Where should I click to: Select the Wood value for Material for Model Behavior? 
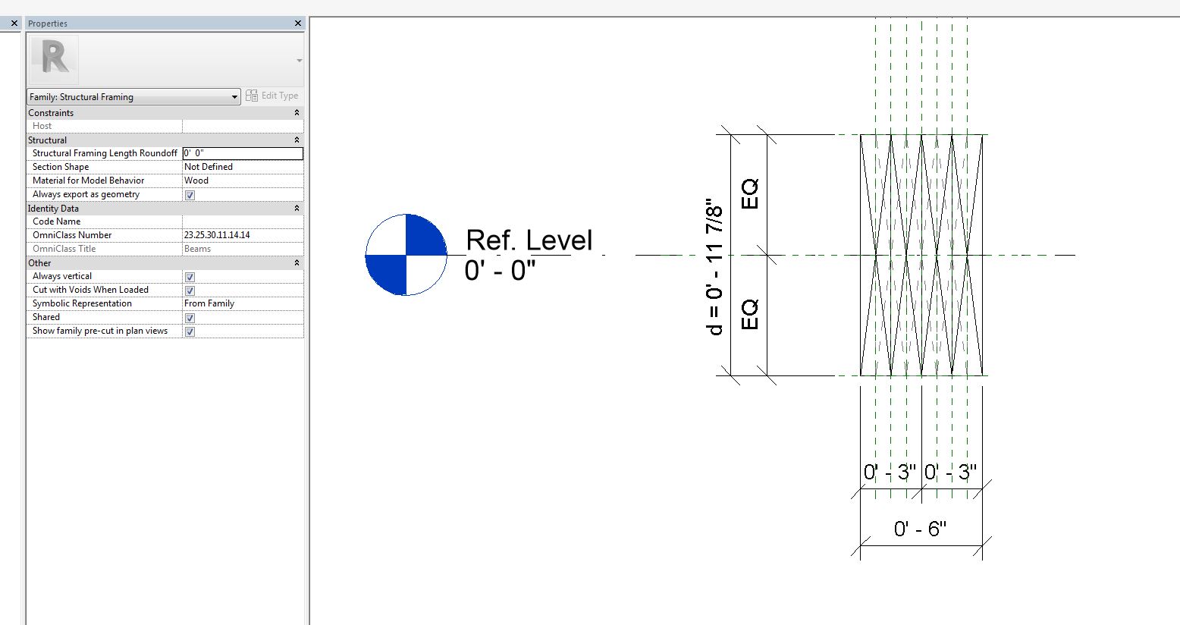(x=196, y=181)
